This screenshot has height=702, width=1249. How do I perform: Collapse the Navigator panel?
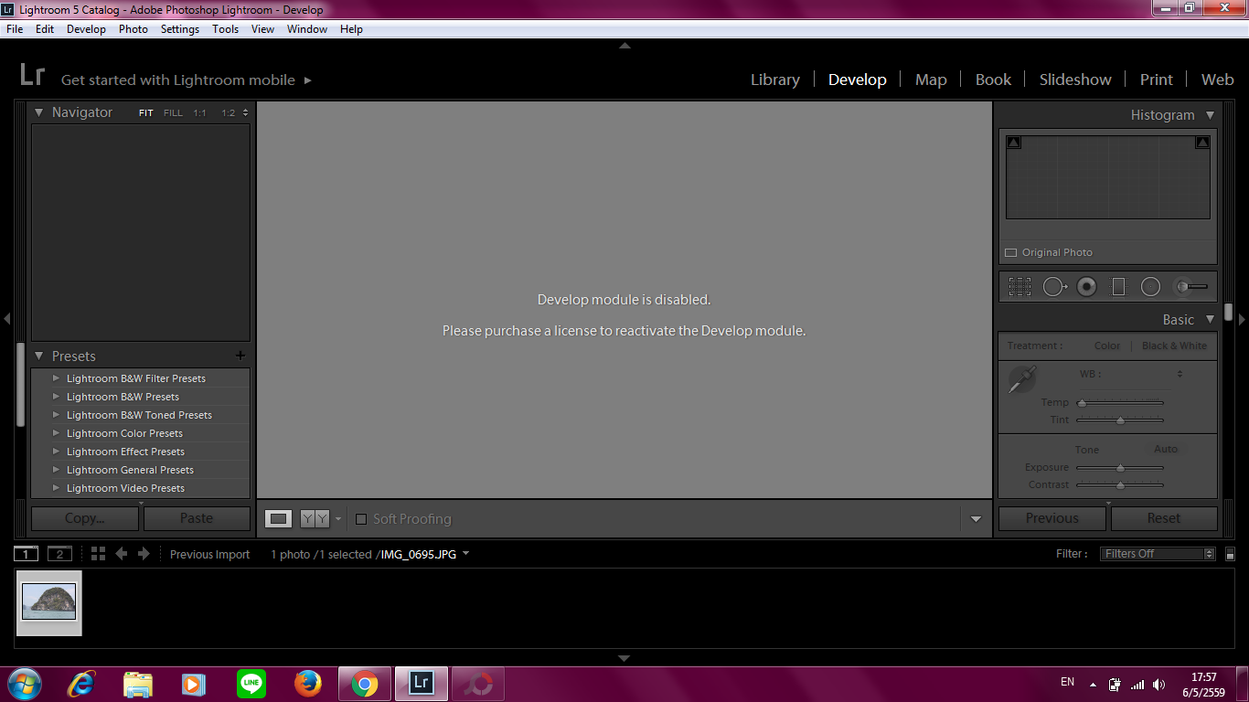click(x=39, y=112)
